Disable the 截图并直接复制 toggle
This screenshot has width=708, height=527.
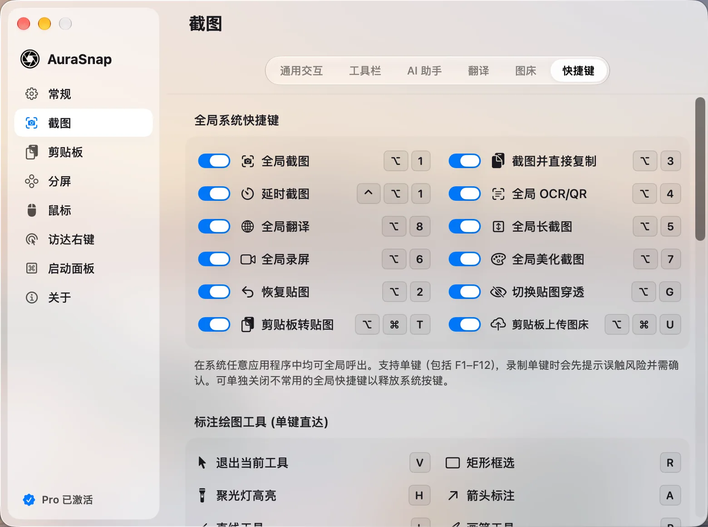pos(465,161)
